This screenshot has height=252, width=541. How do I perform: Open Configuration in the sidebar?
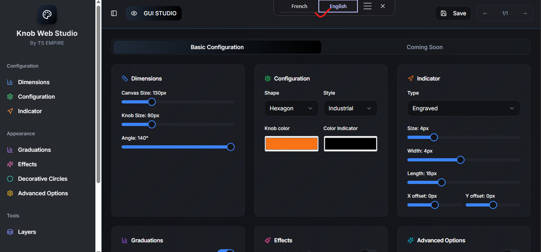[x=37, y=97]
